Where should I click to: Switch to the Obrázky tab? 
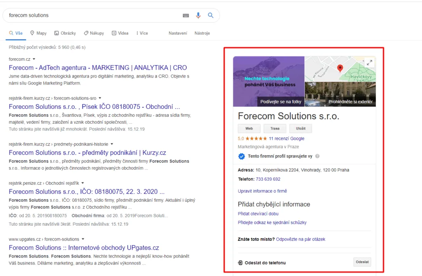pyautogui.click(x=65, y=33)
